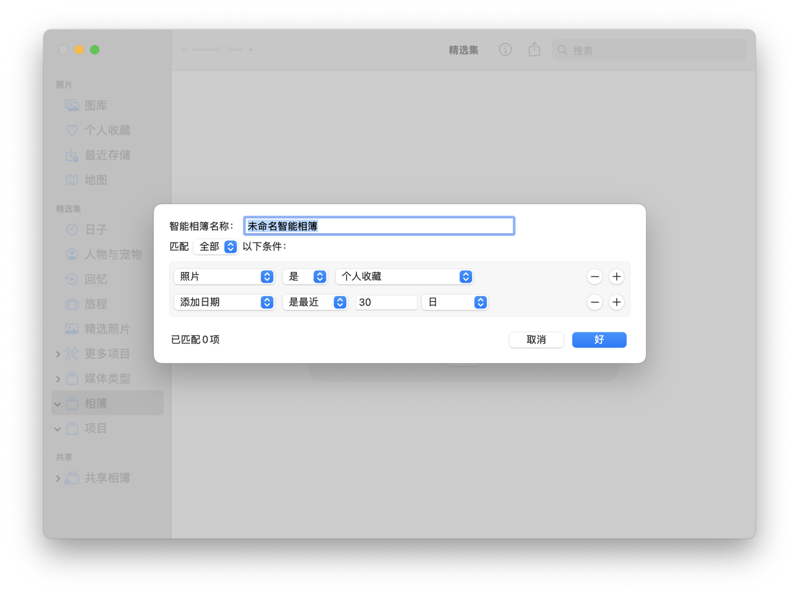Open the 回忆 memories icon

pyautogui.click(x=72, y=279)
